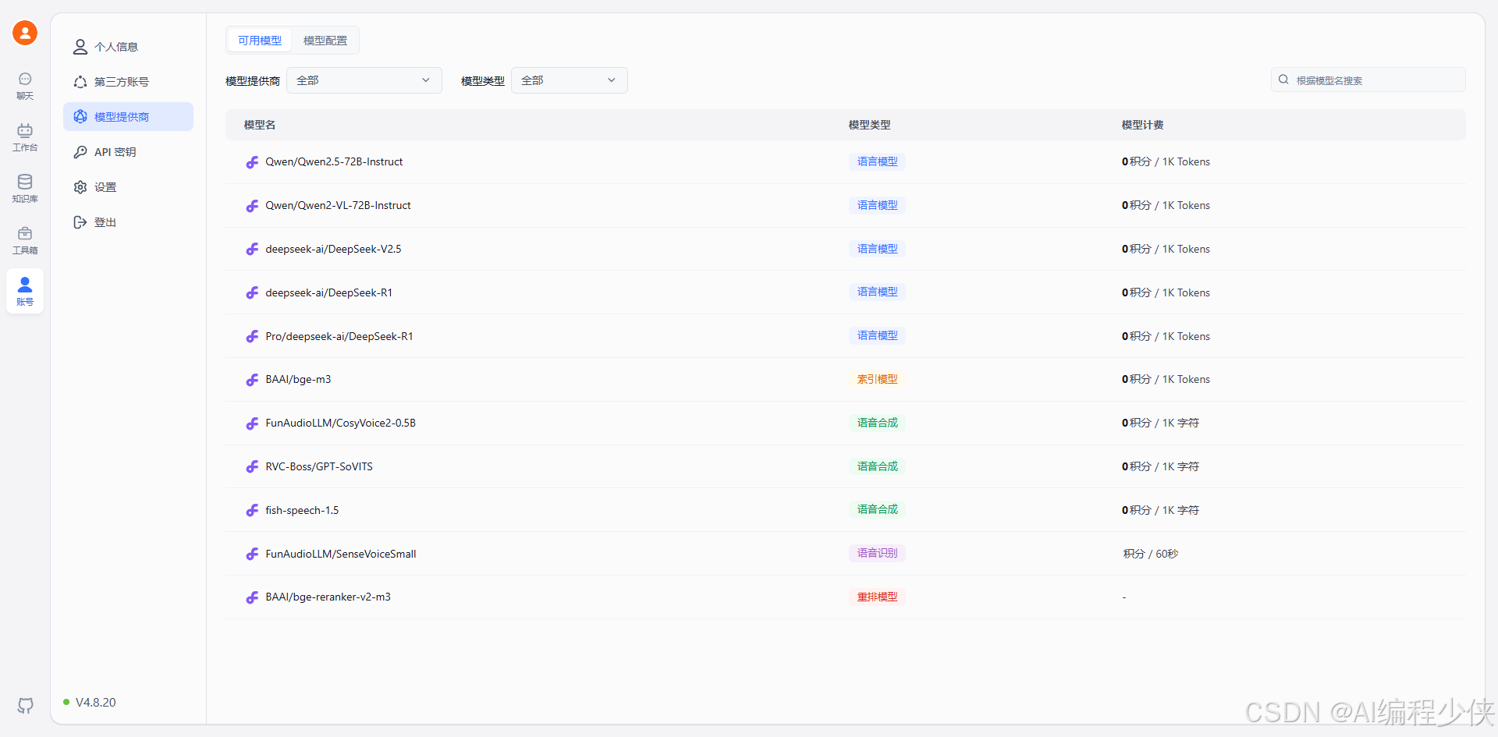Select the deepseek-ai/DeepSeek-R1 model name
The width and height of the screenshot is (1498, 737).
click(x=328, y=292)
